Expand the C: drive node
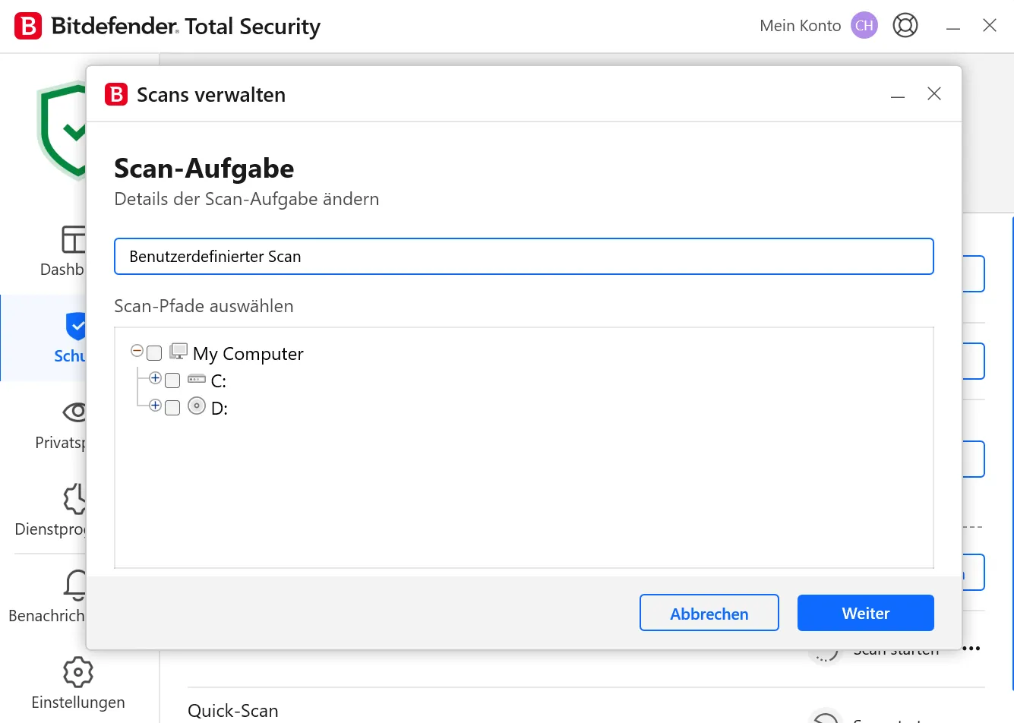 tap(155, 378)
